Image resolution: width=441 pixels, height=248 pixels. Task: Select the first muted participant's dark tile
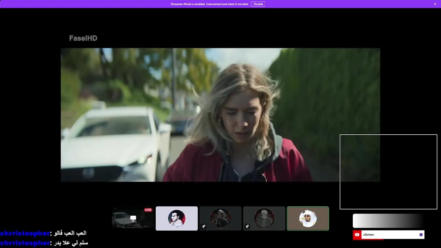point(220,218)
